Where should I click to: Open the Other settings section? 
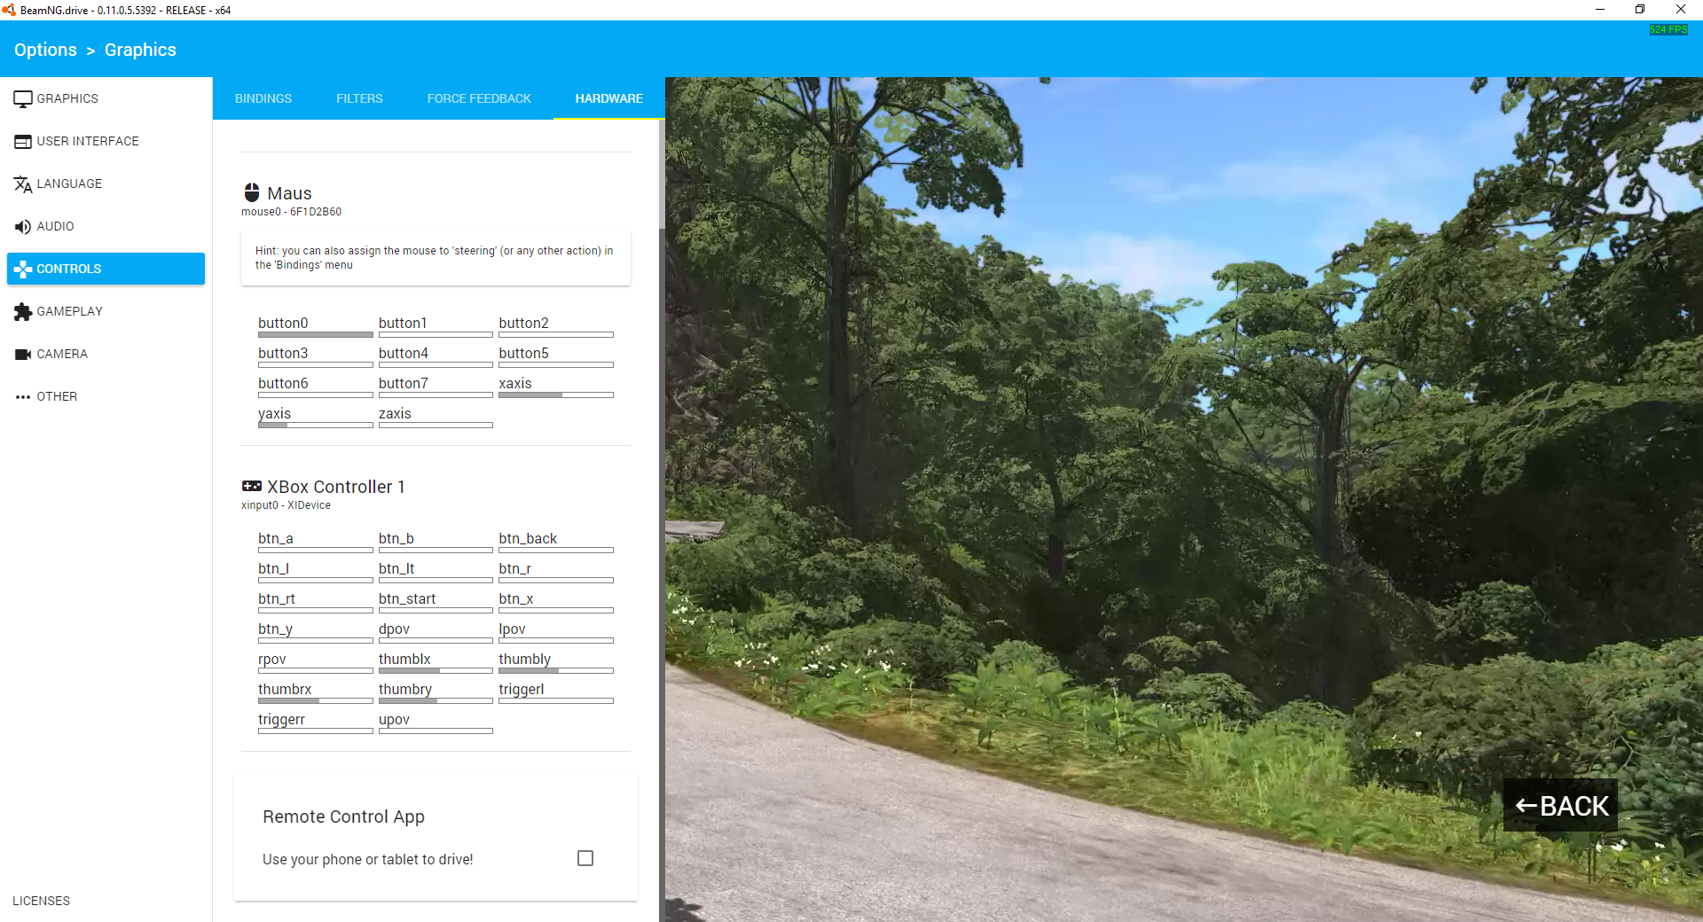click(106, 396)
